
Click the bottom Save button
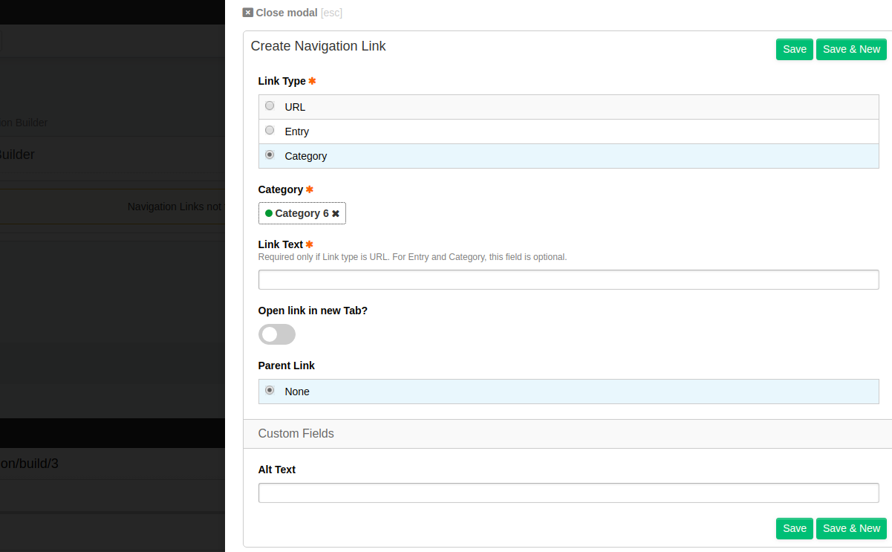pyautogui.click(x=795, y=528)
